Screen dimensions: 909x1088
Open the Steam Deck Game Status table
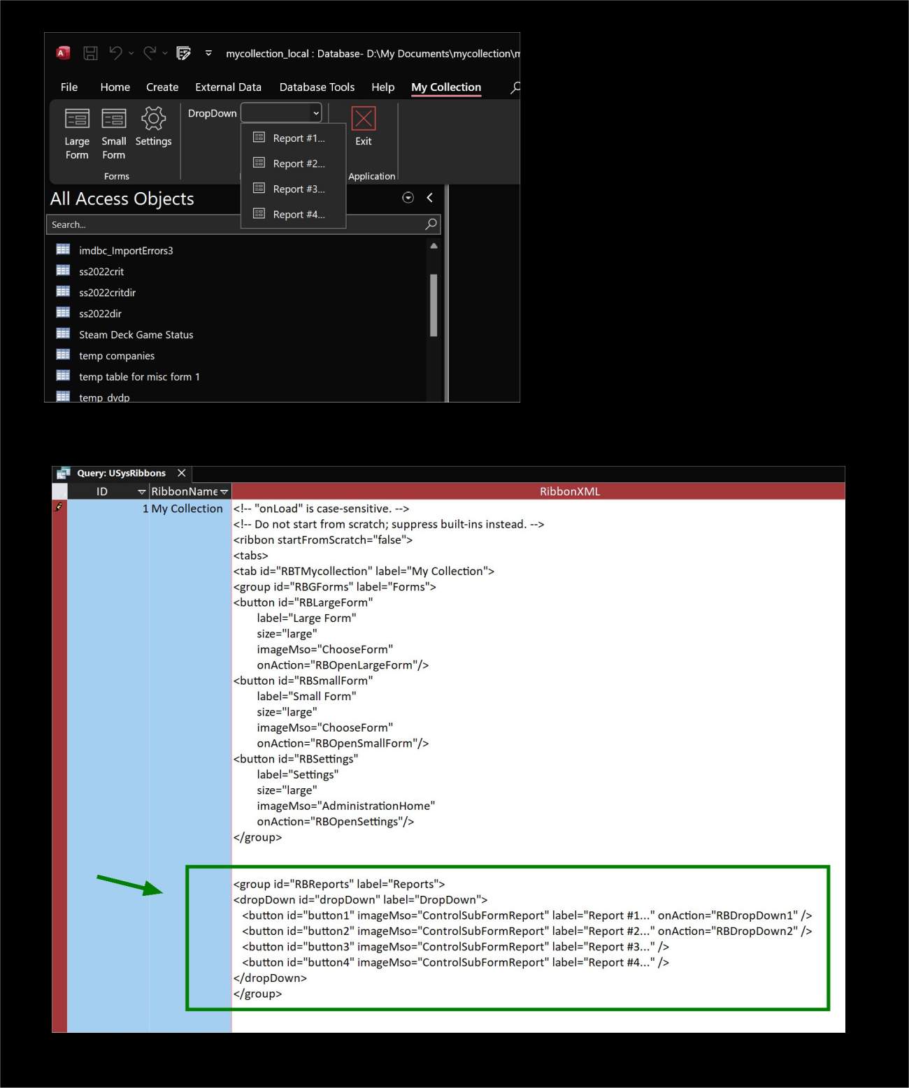click(x=136, y=335)
